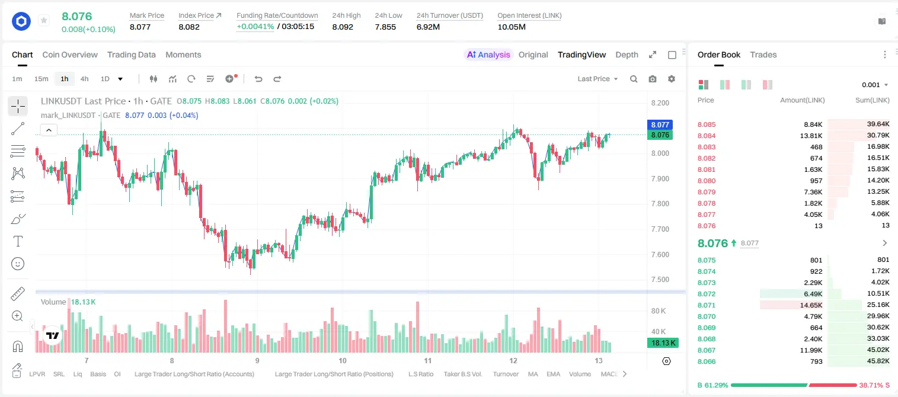Open the Last Price dropdown
This screenshot has width=898, height=397.
[597, 79]
